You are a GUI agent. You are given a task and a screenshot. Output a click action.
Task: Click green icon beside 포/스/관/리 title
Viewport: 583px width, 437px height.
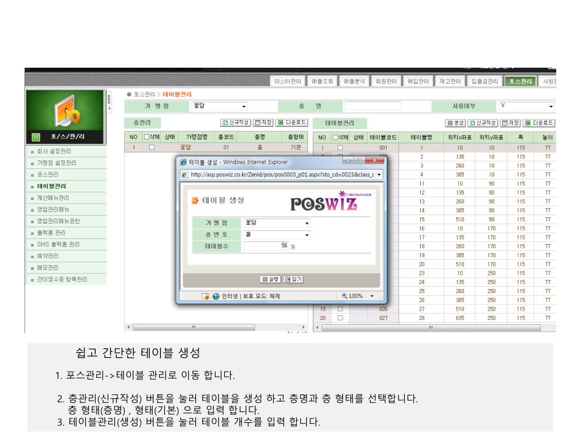pyautogui.click(x=36, y=137)
